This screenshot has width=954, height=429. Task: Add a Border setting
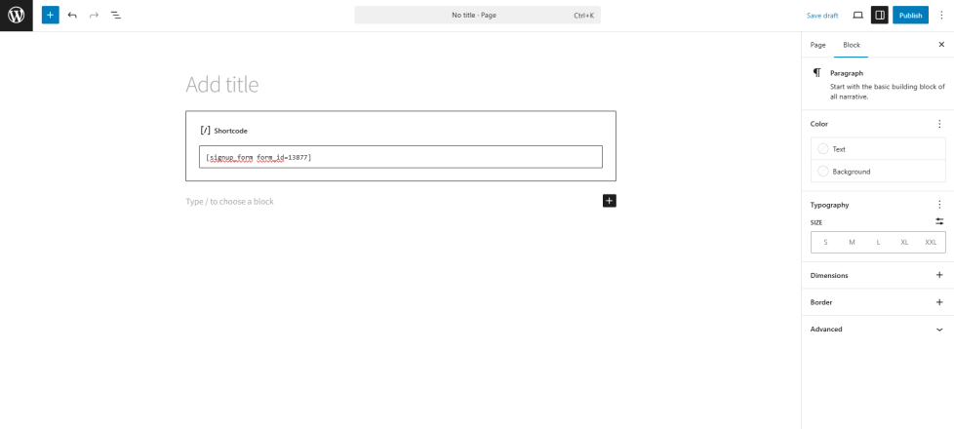tap(939, 302)
